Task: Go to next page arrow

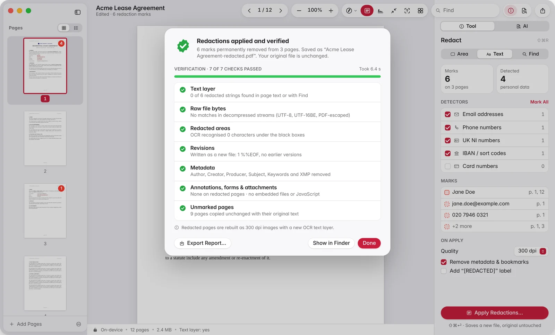Action: [x=281, y=11]
